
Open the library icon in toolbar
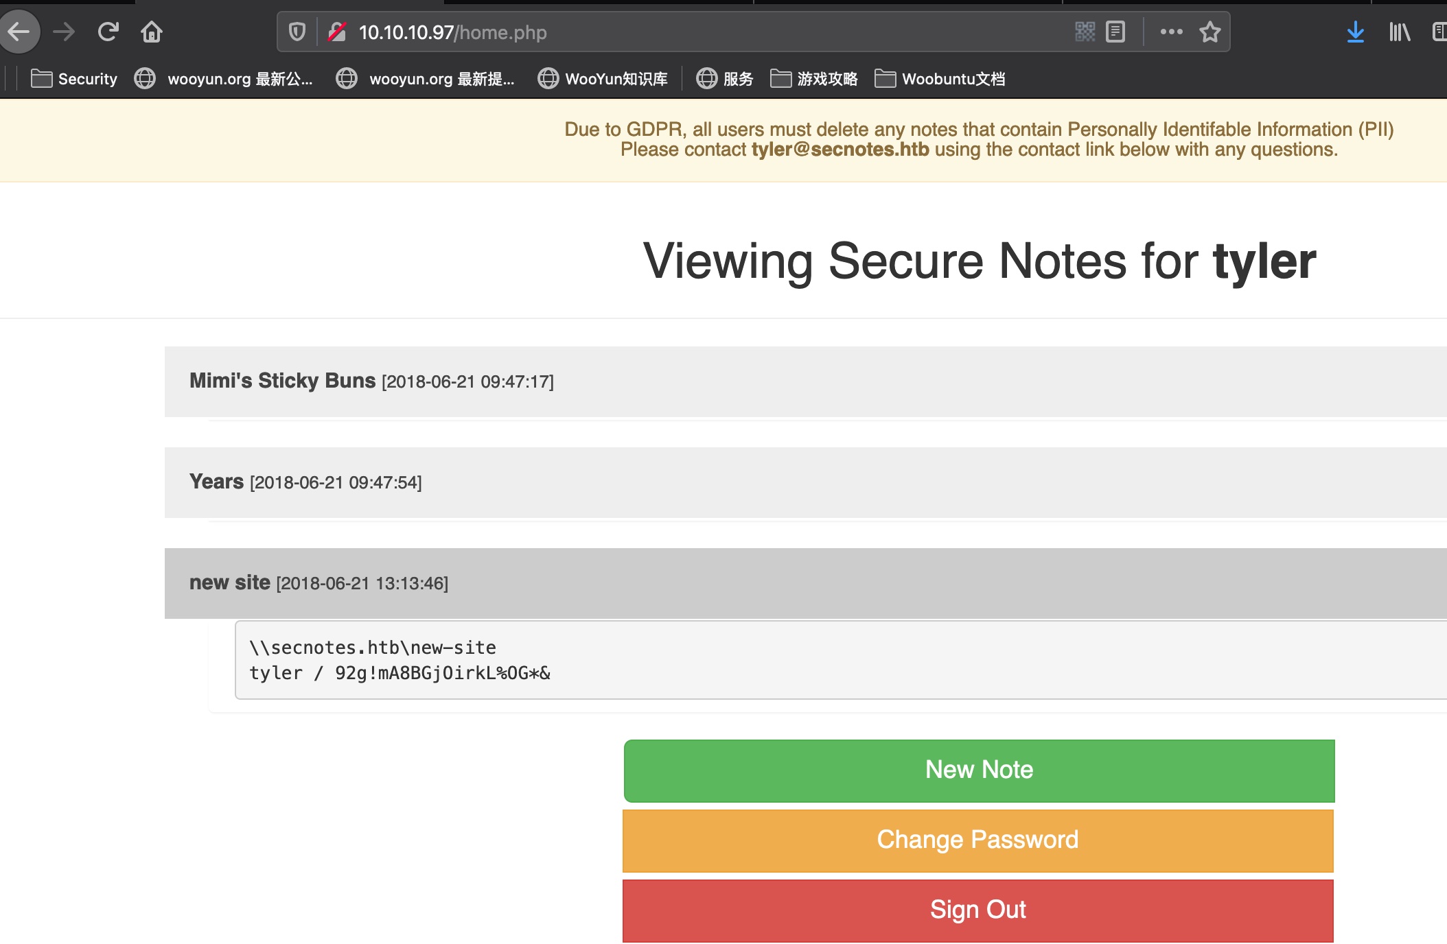point(1399,32)
